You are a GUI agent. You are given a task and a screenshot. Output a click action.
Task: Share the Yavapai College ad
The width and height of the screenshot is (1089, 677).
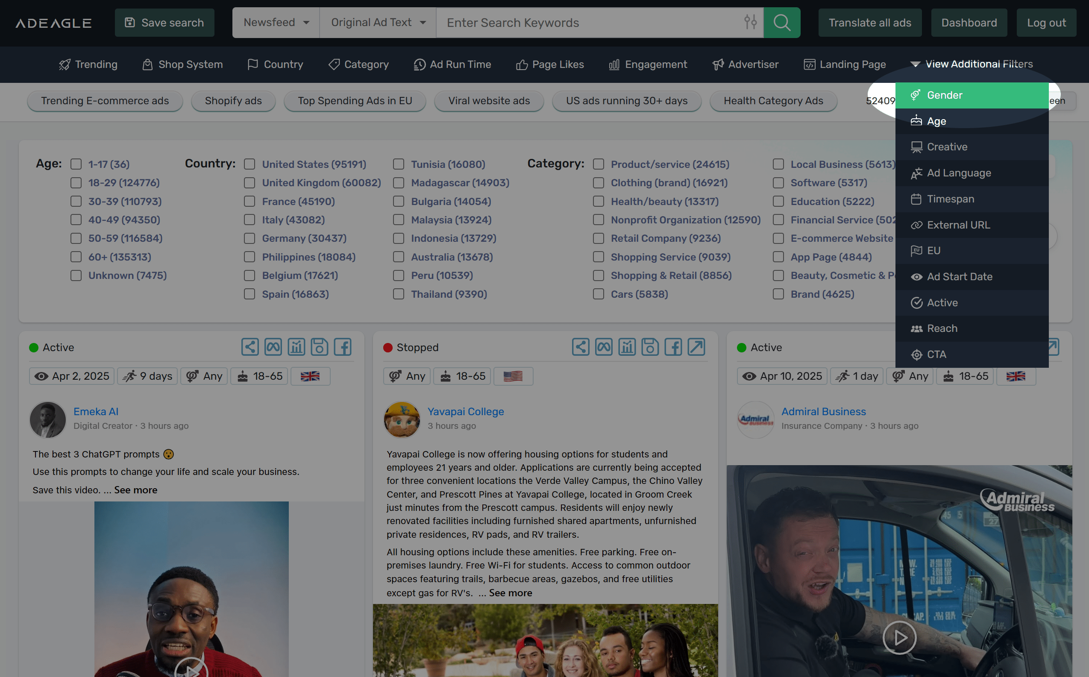(x=581, y=347)
